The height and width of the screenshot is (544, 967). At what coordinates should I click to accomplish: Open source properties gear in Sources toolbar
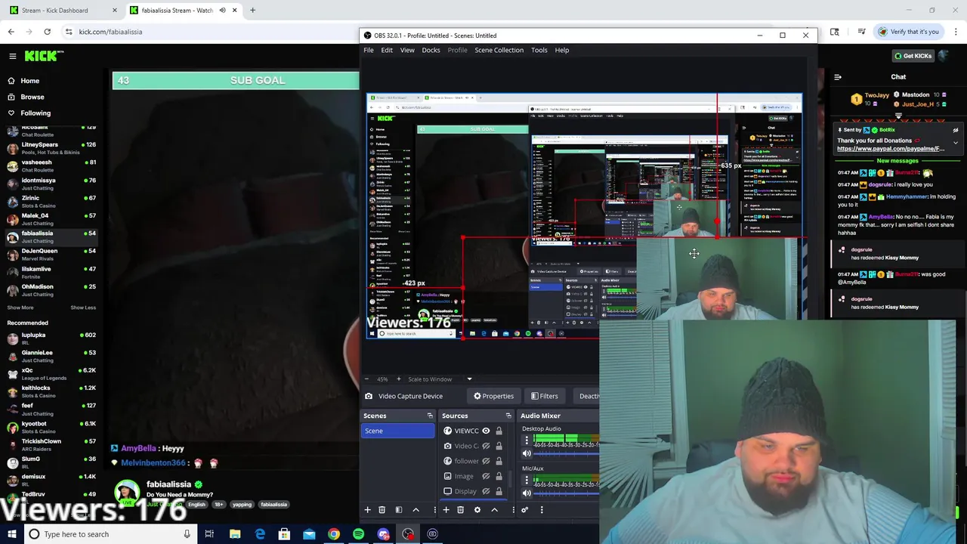[x=477, y=510]
